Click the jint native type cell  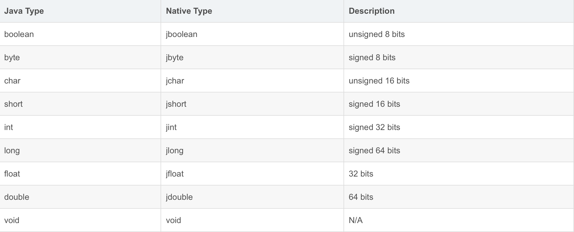point(171,127)
